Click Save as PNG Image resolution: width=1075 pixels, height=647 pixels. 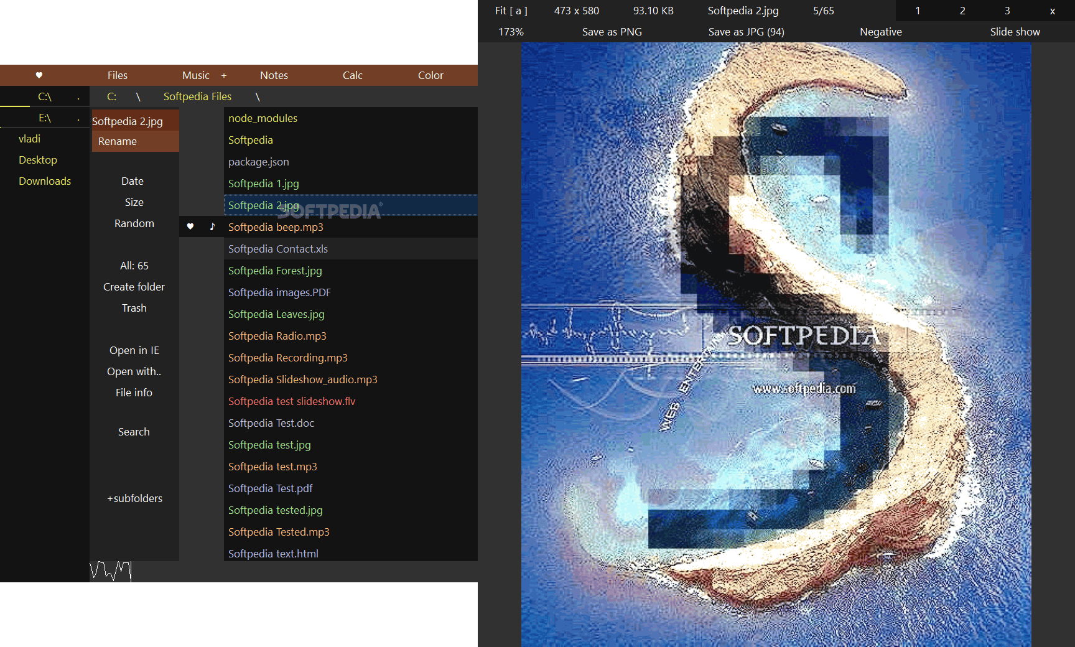[612, 32]
